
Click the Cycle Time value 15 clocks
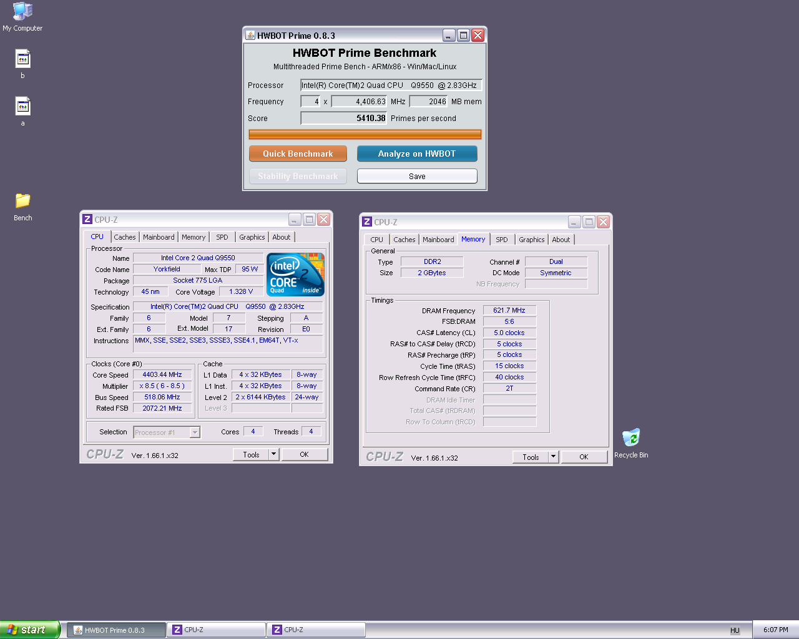(x=509, y=366)
